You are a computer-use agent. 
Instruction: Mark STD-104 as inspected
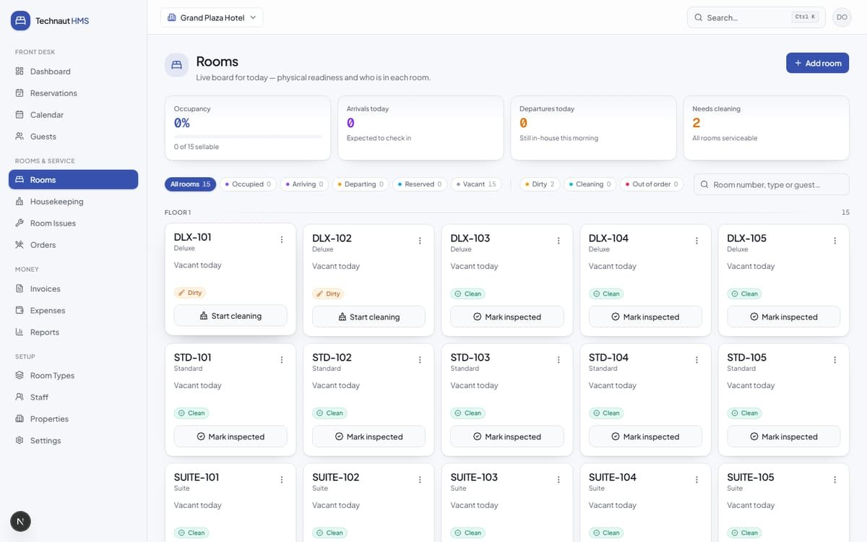click(x=645, y=436)
